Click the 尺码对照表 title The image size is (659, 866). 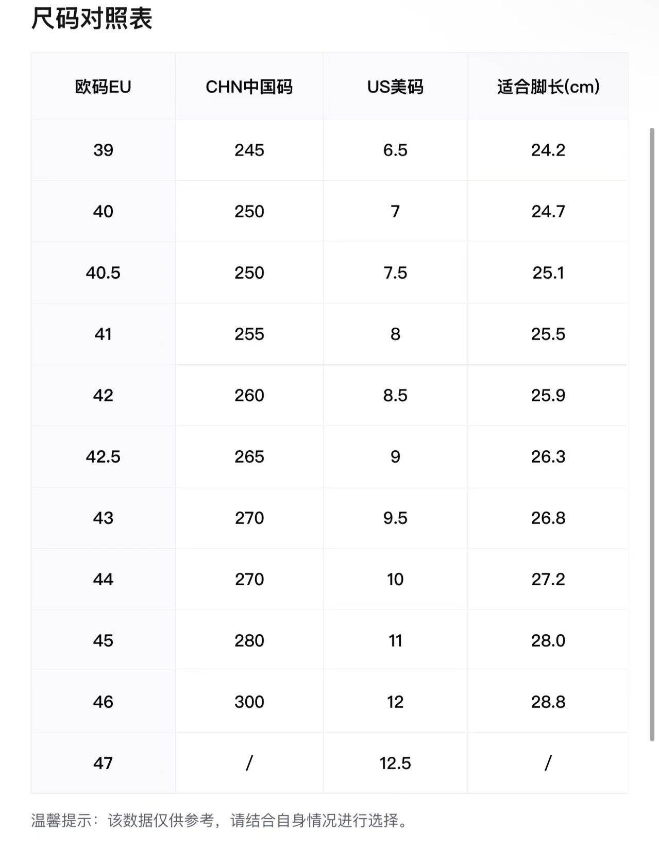[x=92, y=18]
